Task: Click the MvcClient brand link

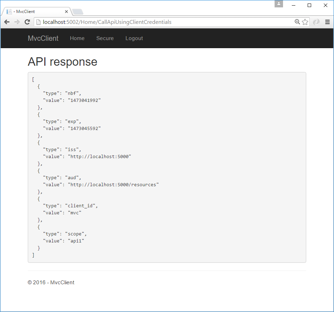Action: pos(43,38)
